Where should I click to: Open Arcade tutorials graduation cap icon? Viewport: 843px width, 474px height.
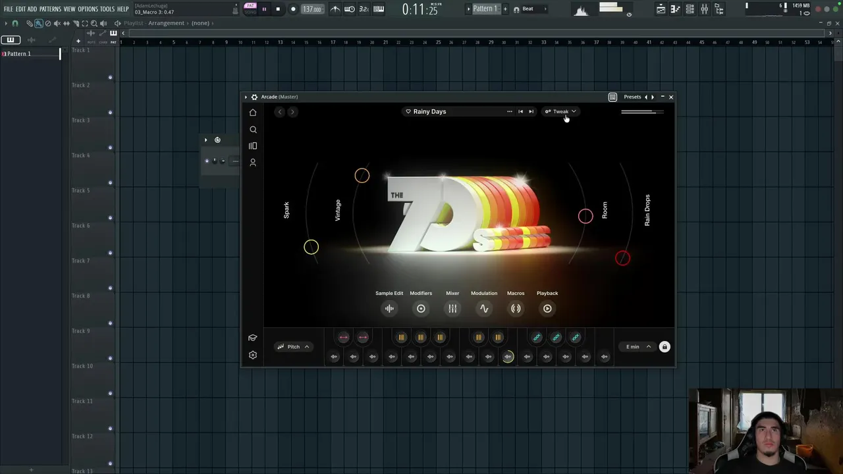[253, 338]
